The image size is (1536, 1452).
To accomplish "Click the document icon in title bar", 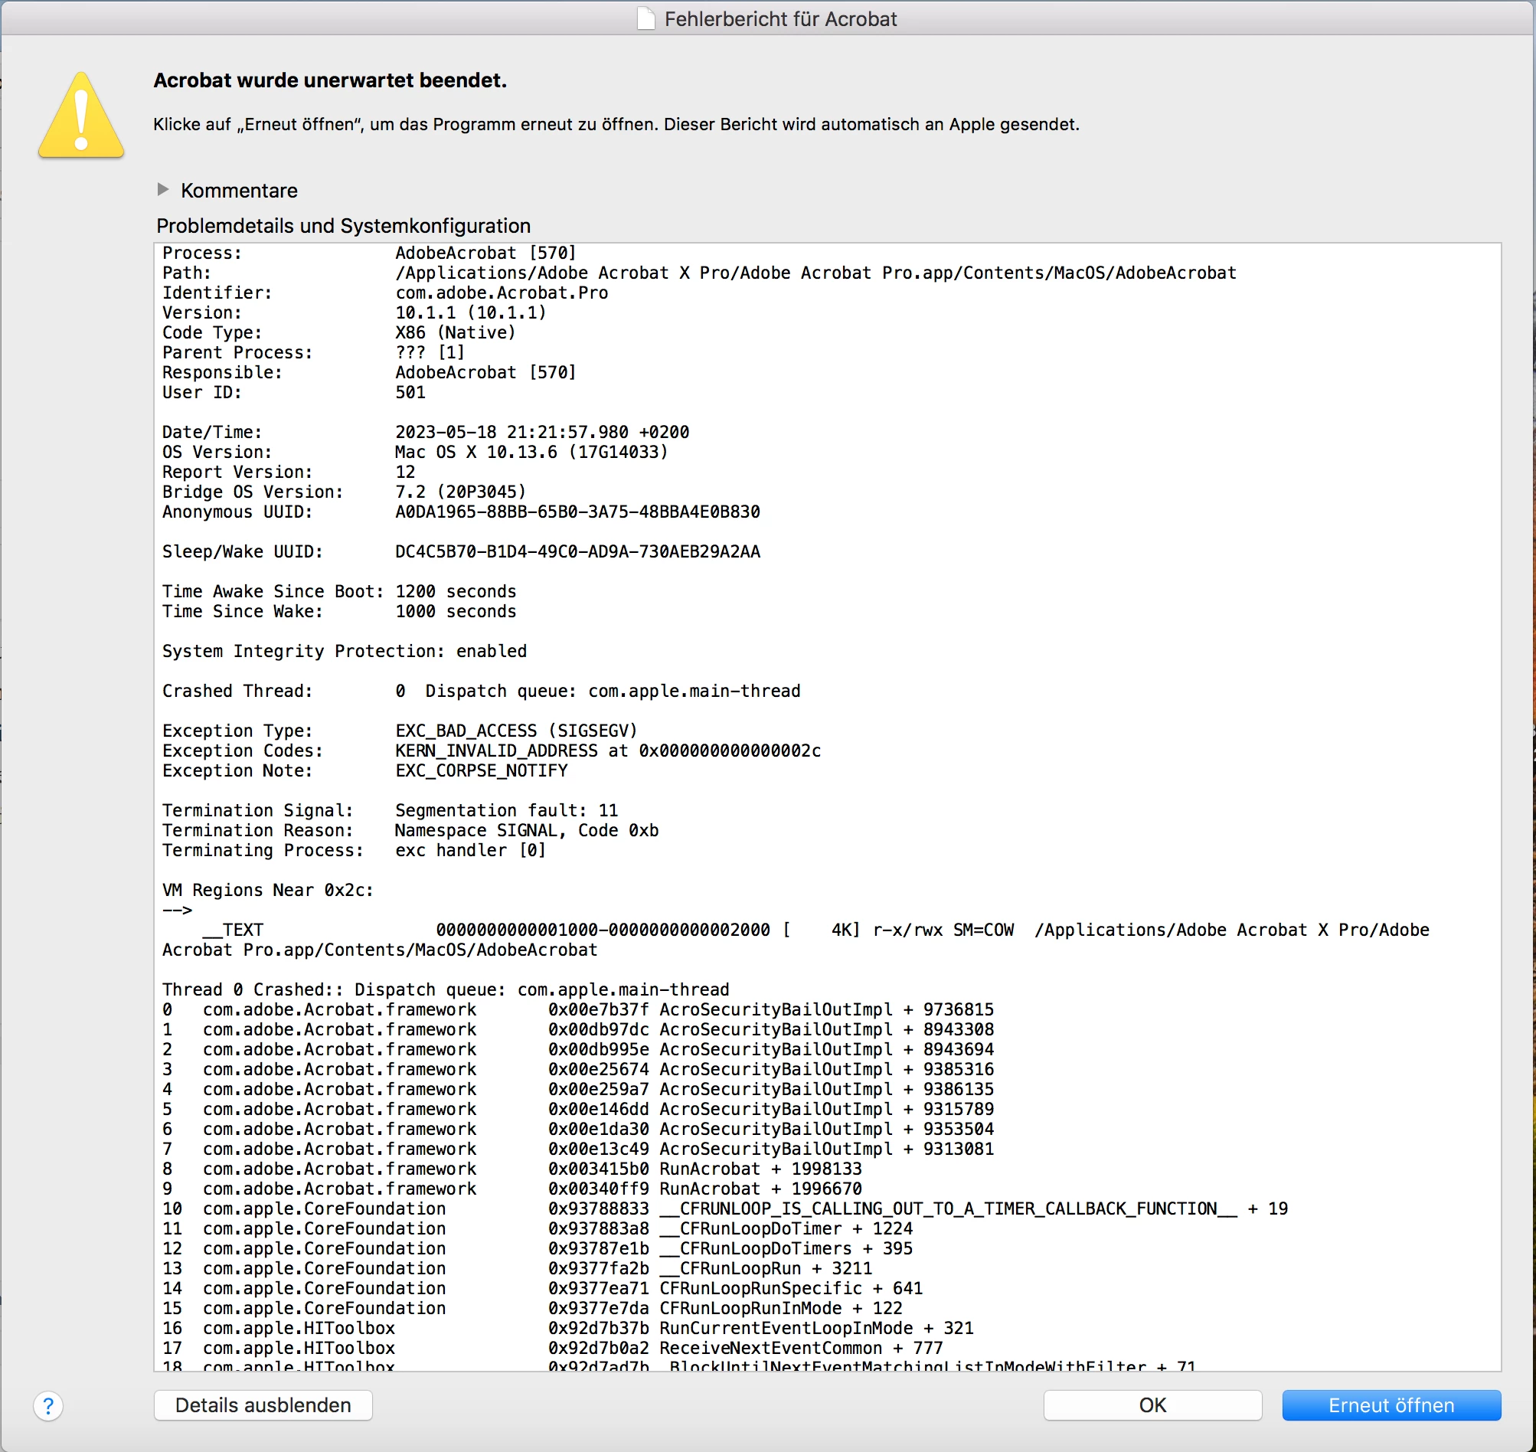I will click(645, 18).
